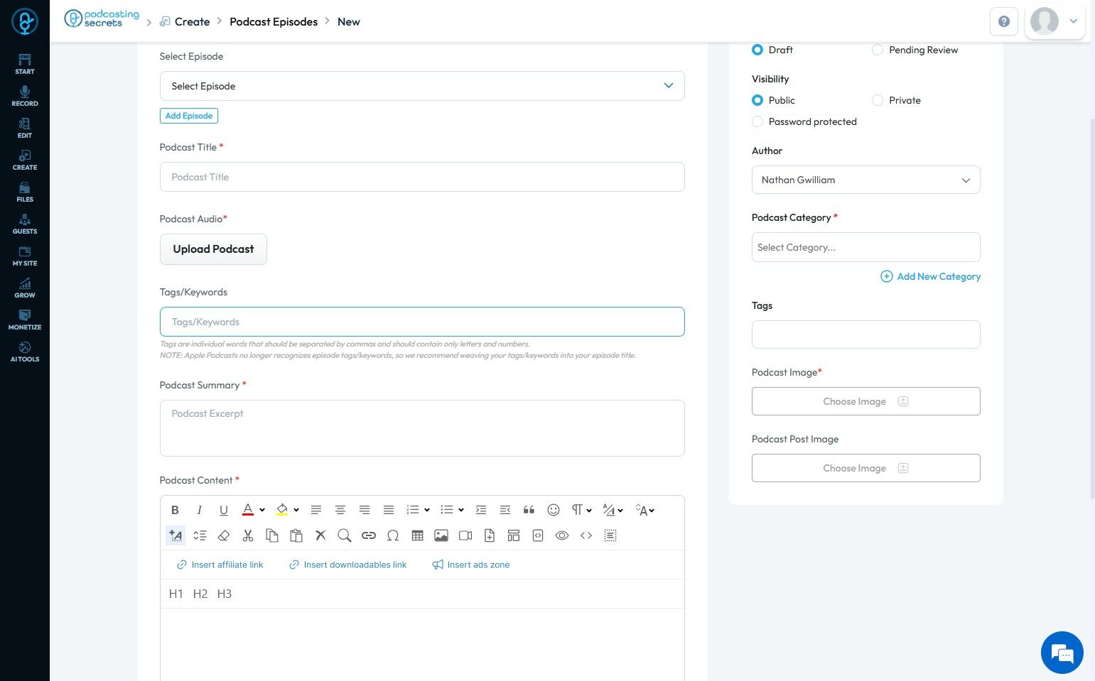The width and height of the screenshot is (1095, 681).
Task: Insert table in podcast content
Action: point(417,535)
